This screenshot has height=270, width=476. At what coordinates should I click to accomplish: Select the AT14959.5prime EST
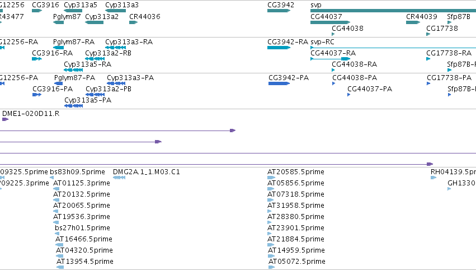click(x=271, y=256)
